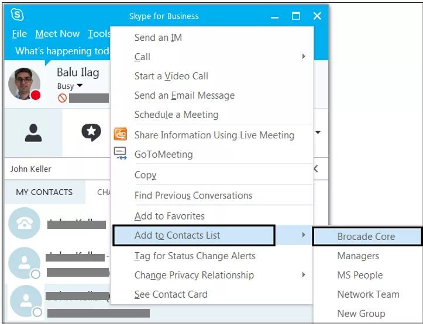This screenshot has width=423, height=324.
Task: Switch to the MY CONTACTS tab
Action: [x=44, y=192]
